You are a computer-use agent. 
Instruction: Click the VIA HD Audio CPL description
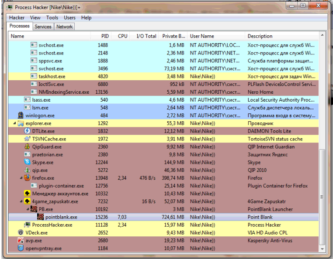[x=267, y=233]
